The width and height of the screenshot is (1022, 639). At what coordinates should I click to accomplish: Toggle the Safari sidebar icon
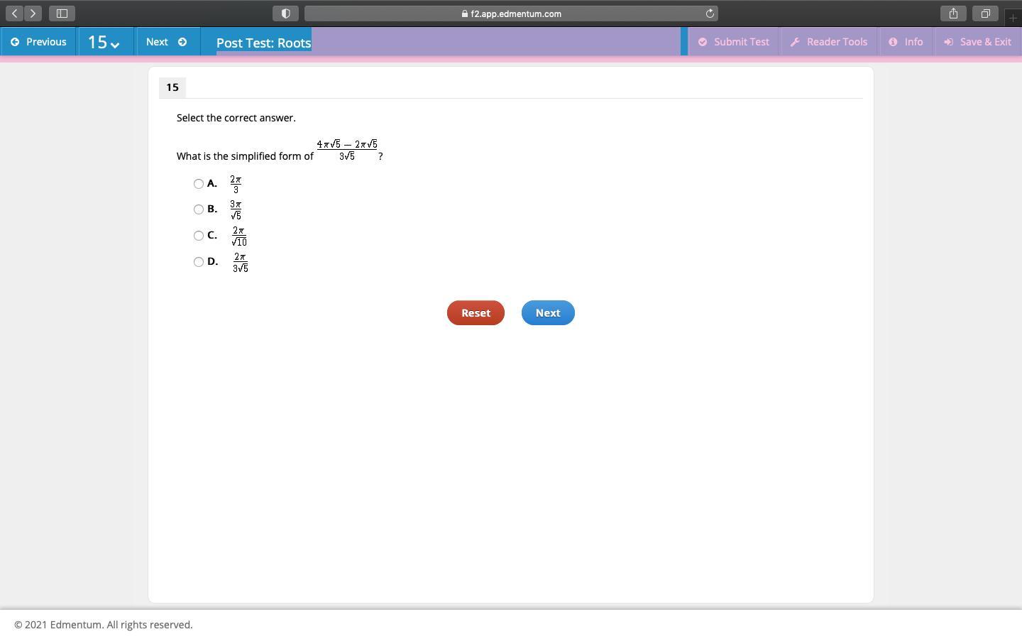pyautogui.click(x=62, y=13)
